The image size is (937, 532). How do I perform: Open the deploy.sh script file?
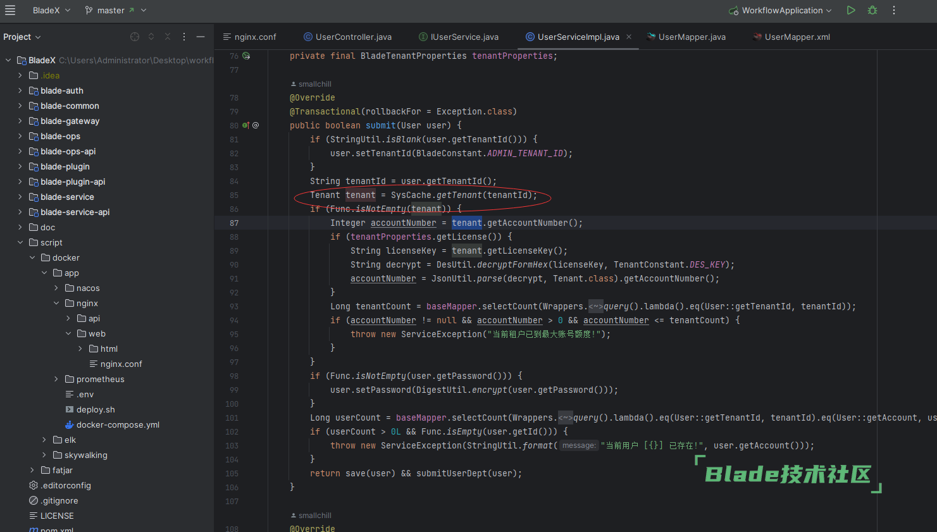[96, 409]
